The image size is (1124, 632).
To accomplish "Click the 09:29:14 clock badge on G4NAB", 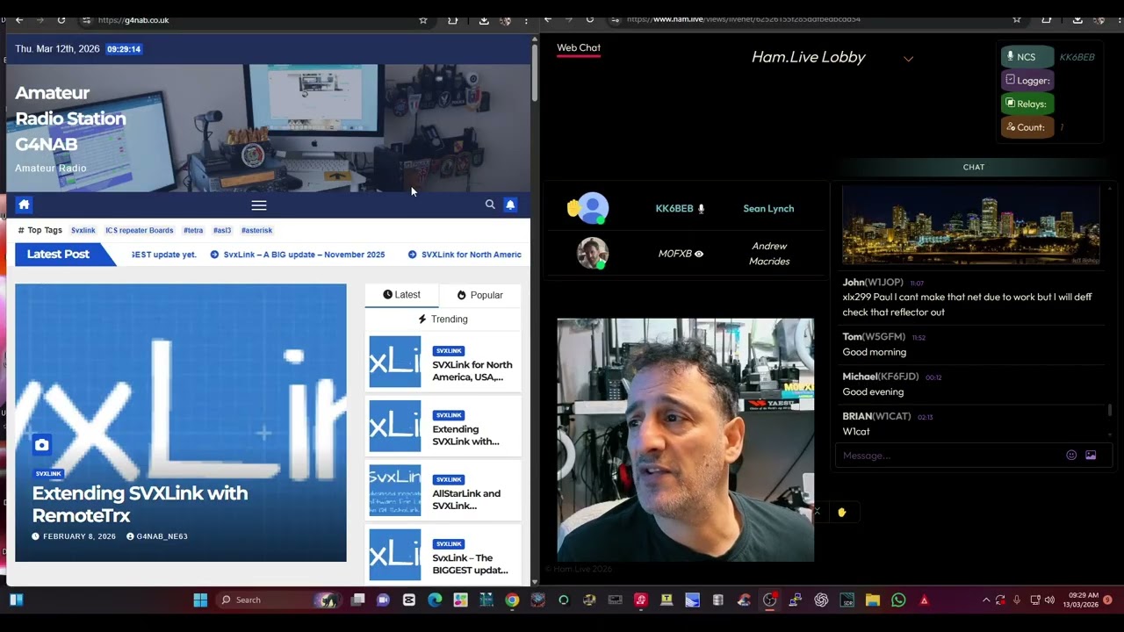I will (x=124, y=49).
